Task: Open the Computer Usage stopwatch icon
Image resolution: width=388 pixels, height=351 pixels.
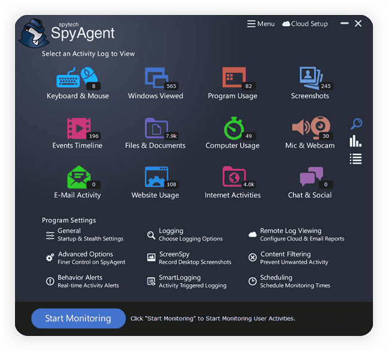Action: tap(233, 128)
